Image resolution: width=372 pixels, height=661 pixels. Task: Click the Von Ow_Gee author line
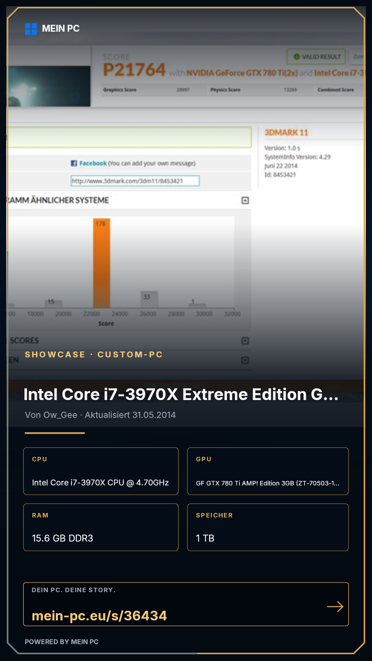[100, 415]
